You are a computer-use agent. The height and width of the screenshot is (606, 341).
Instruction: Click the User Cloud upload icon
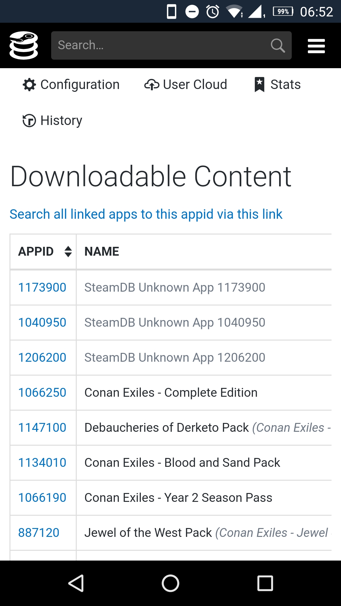coord(152,85)
